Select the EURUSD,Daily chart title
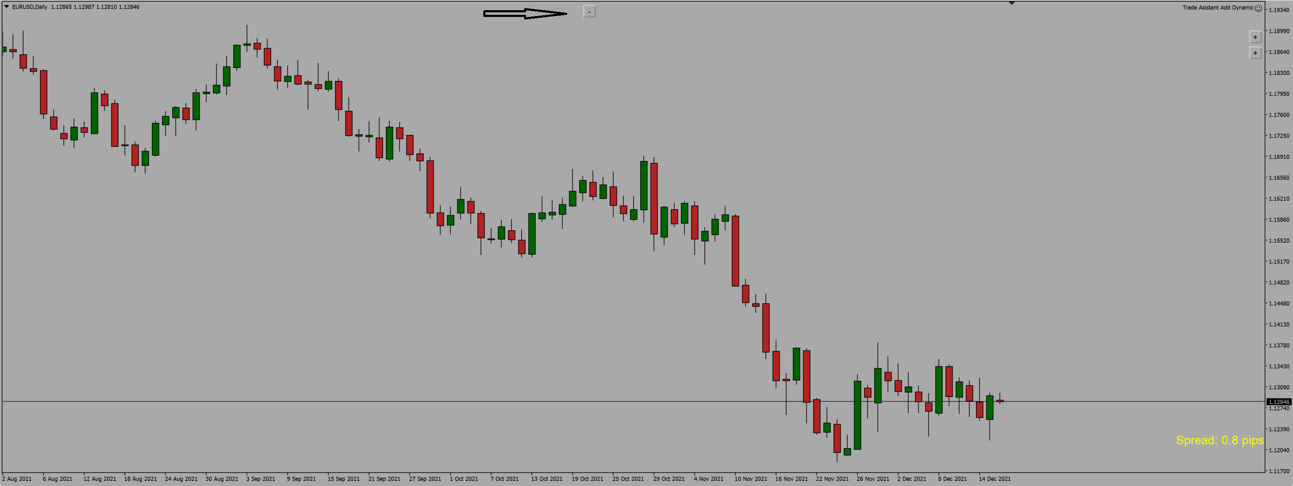This screenshot has width=1293, height=486. (x=30, y=7)
